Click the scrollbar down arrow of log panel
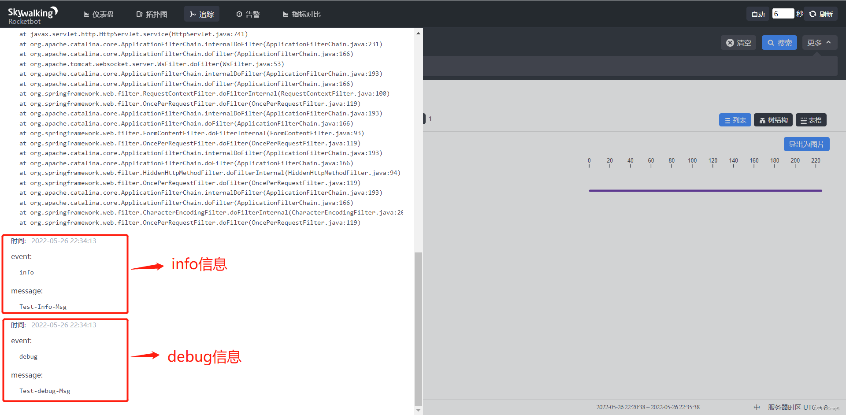The image size is (846, 415). click(418, 411)
